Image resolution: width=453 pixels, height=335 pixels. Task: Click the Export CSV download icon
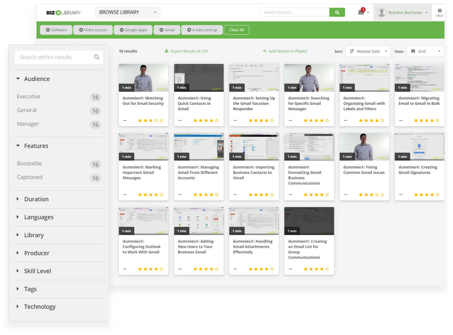[x=167, y=51]
